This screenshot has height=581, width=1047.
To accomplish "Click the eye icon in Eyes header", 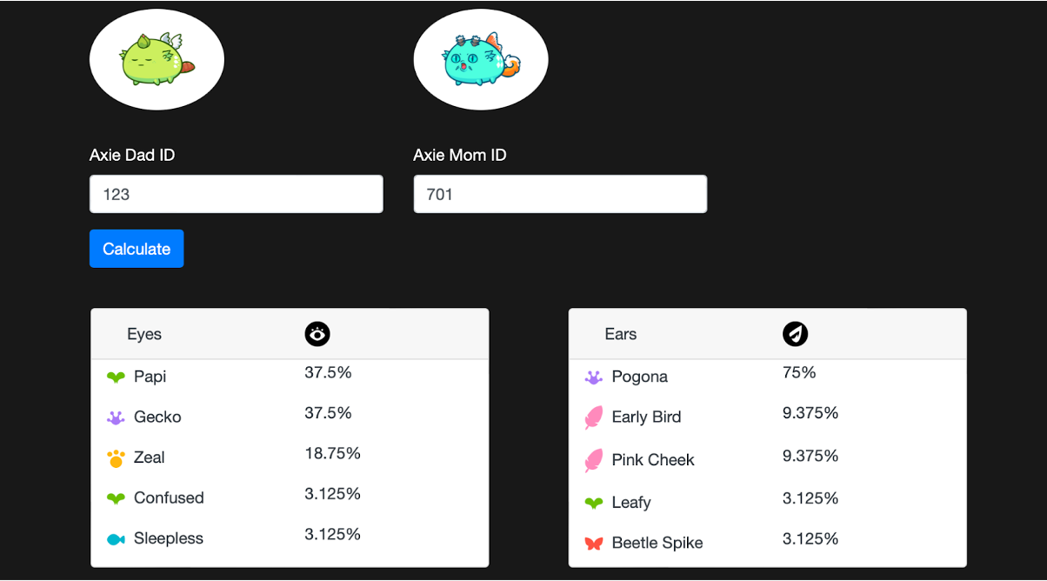I will pyautogui.click(x=317, y=334).
